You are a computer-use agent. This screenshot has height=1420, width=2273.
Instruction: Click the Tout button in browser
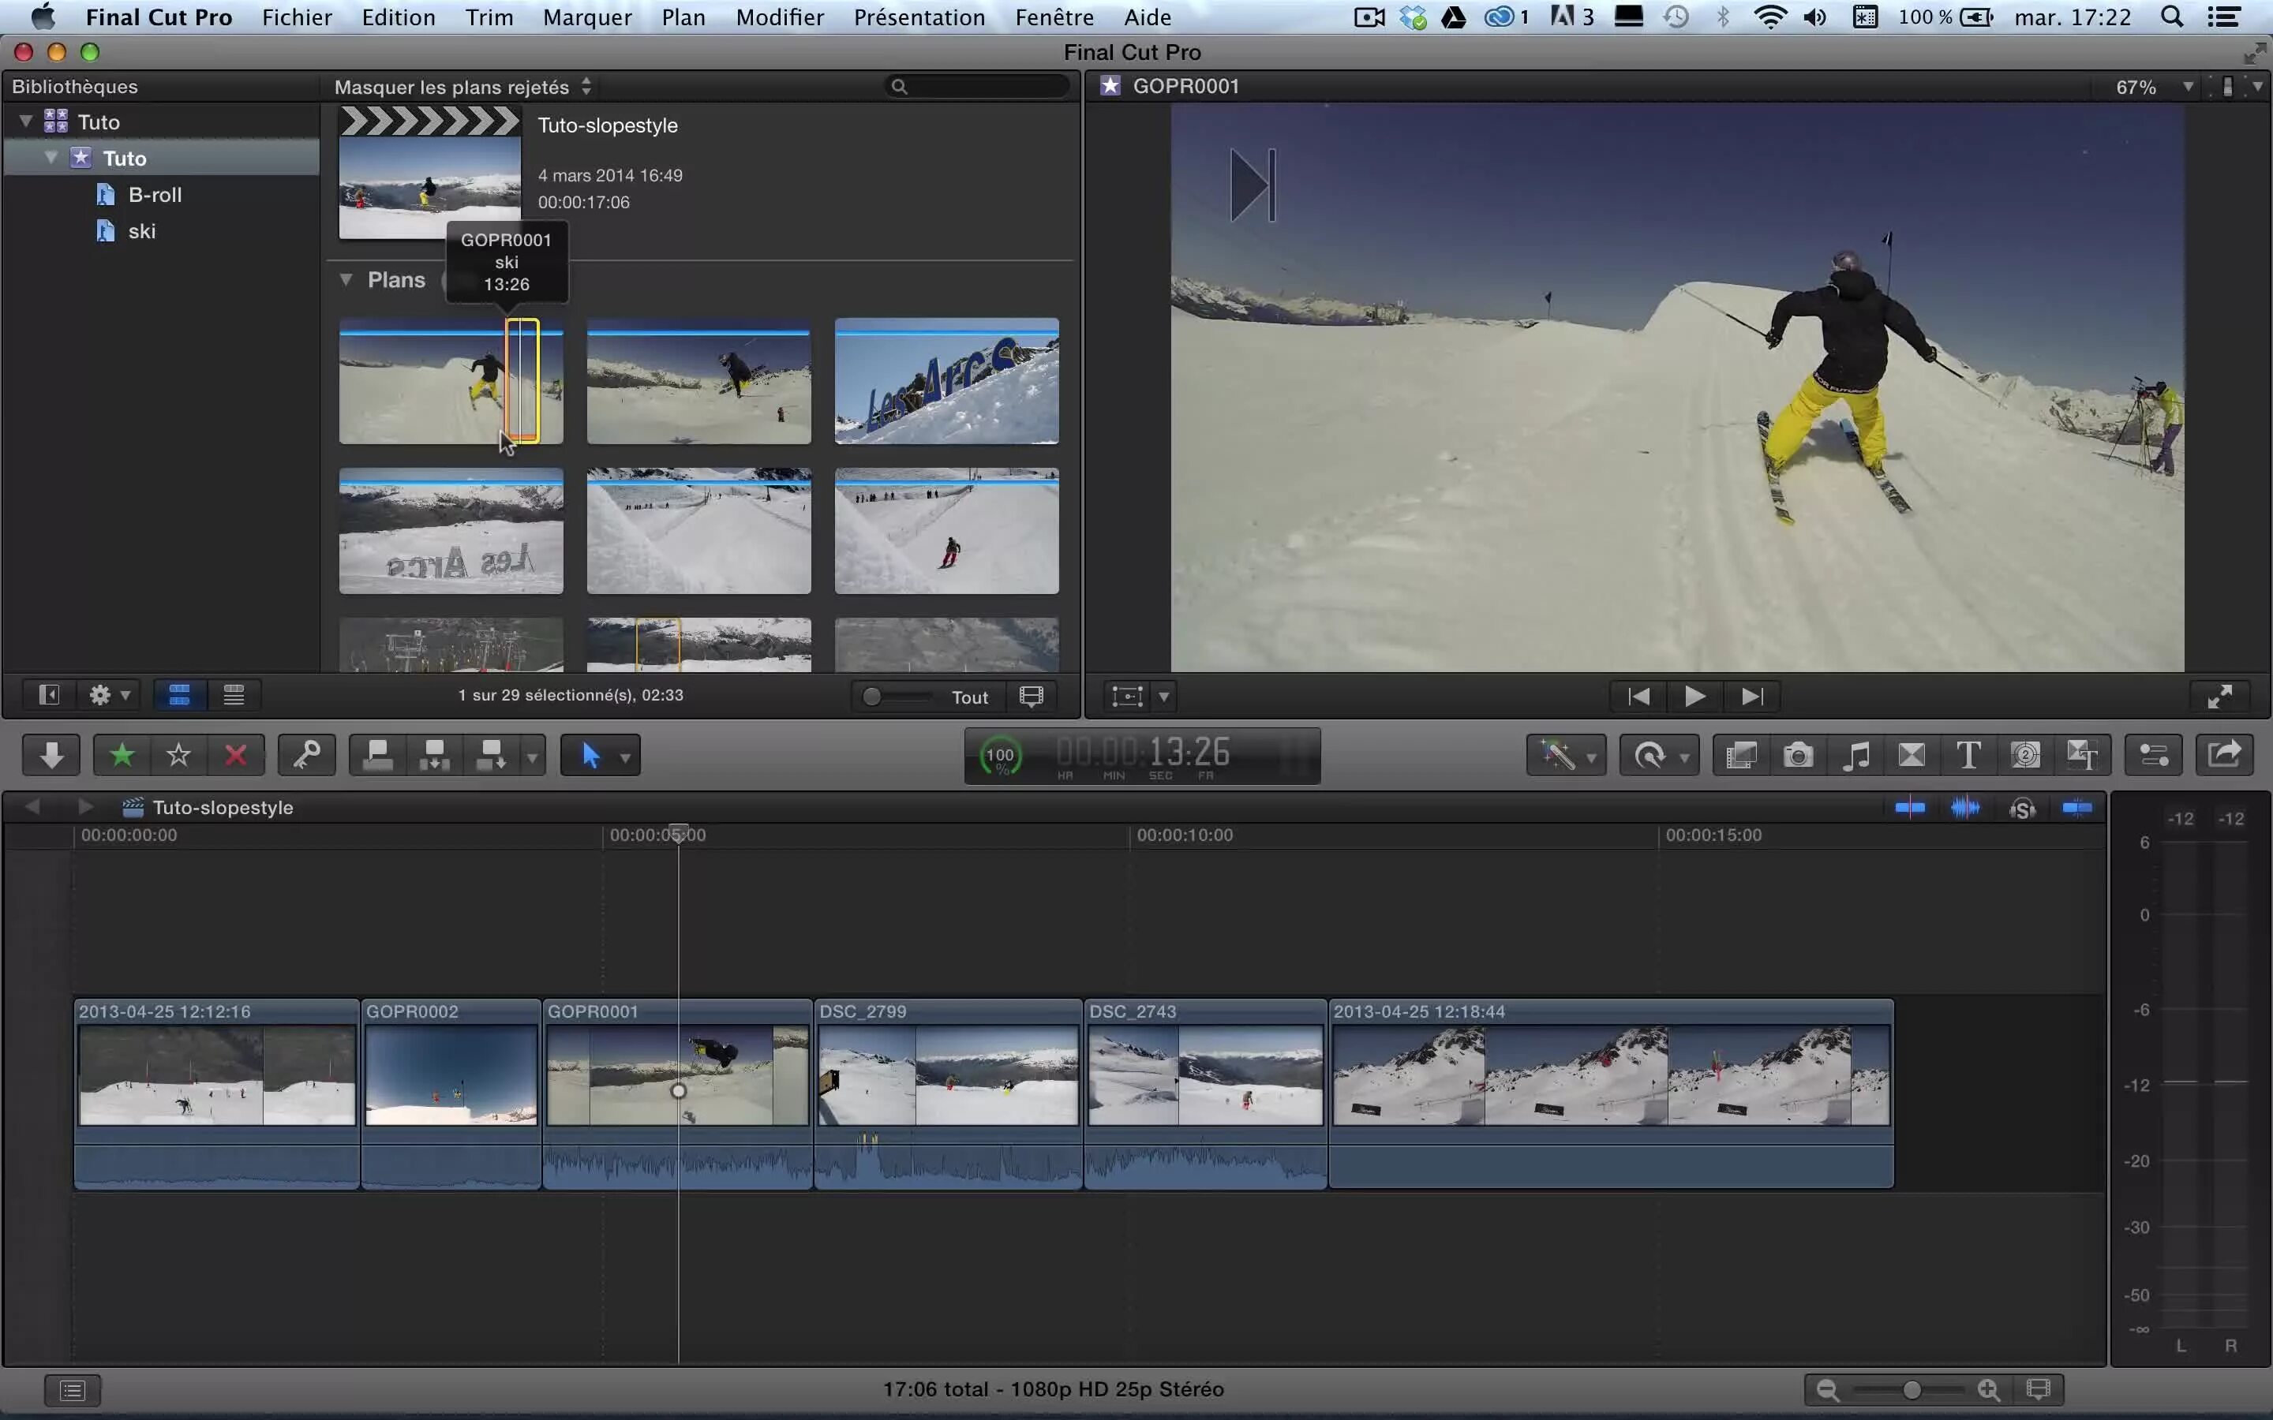click(x=968, y=695)
